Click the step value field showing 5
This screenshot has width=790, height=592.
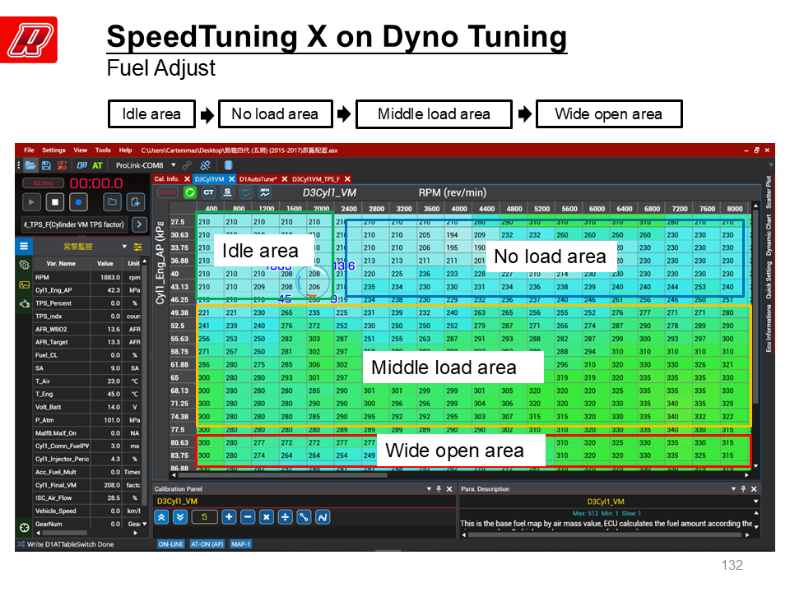[x=204, y=517]
